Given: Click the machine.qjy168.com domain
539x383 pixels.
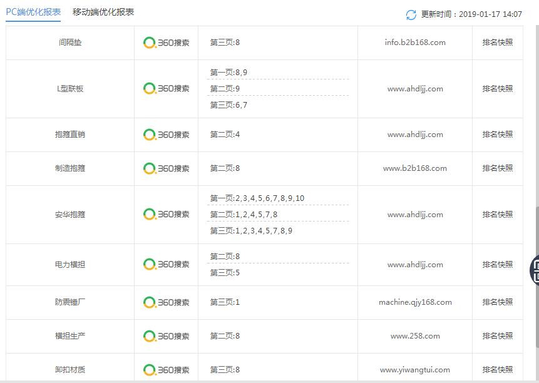Looking at the screenshot, I should click(415, 302).
